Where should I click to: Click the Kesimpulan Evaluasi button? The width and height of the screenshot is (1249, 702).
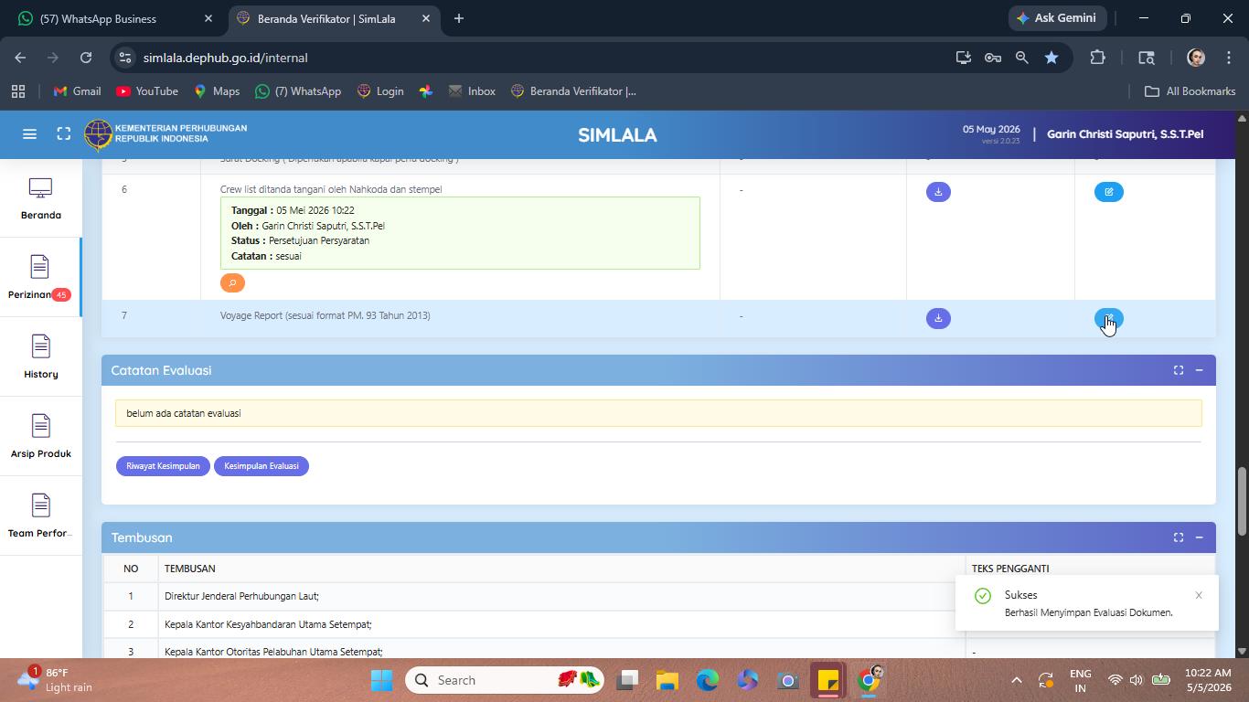262,466
